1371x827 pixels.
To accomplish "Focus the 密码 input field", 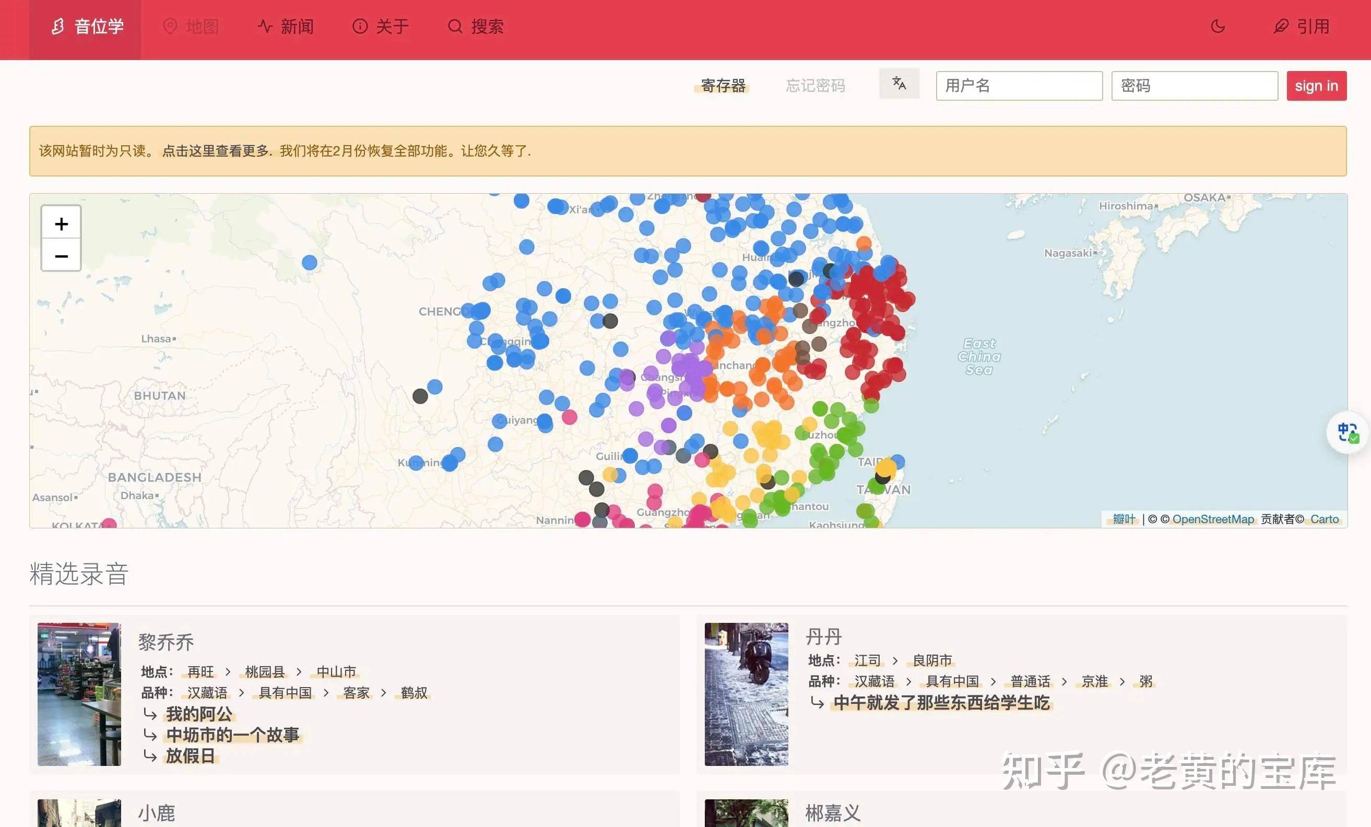I will (x=1194, y=86).
